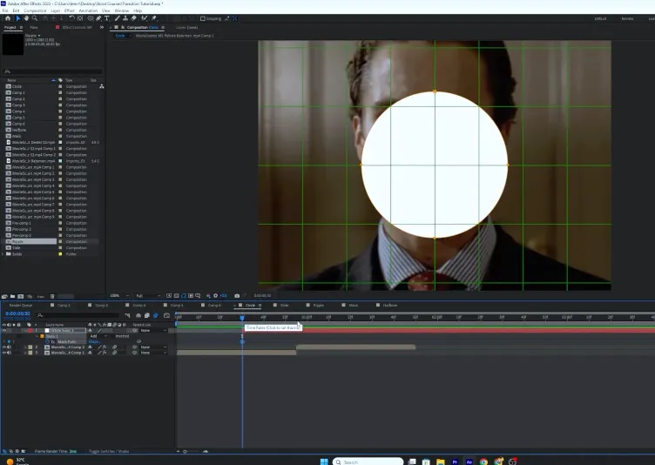Click the new folder icon in Project panel
The image size is (655, 465).
tap(12, 296)
